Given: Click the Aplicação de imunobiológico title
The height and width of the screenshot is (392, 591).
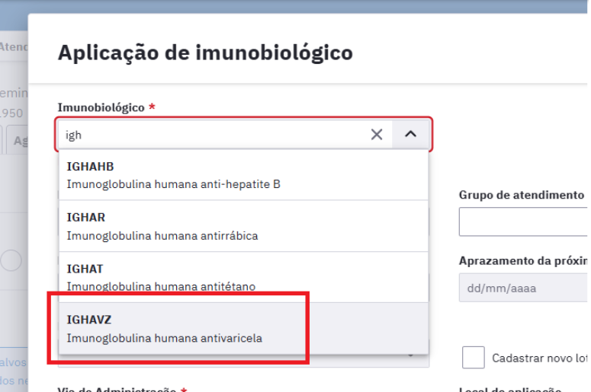Looking at the screenshot, I should pyautogui.click(x=205, y=53).
